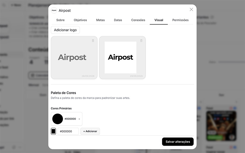Screen dimensions: 245x153
Task: Switch to the Objetivos tab
Action: point(80,20)
